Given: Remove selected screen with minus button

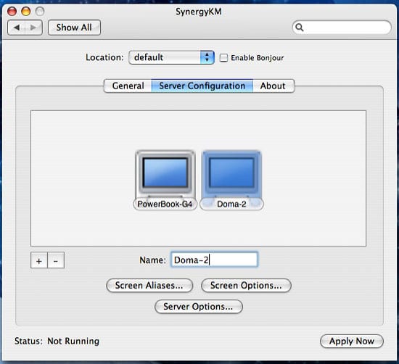Looking at the screenshot, I should (x=56, y=260).
